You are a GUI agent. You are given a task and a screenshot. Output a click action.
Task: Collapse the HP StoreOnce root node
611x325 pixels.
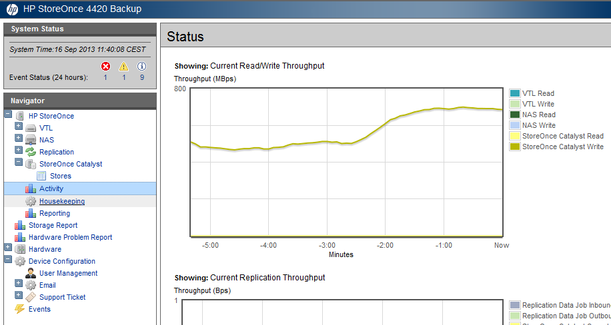(x=8, y=114)
